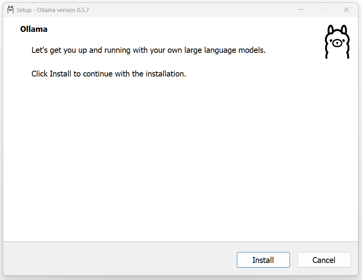
Task: Cancel the Ollama setup
Action: click(324, 260)
